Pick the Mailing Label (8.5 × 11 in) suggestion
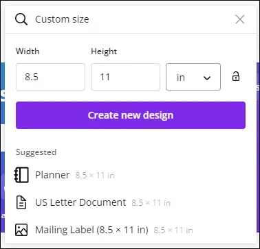The height and width of the screenshot is (249, 260). (x=131, y=230)
